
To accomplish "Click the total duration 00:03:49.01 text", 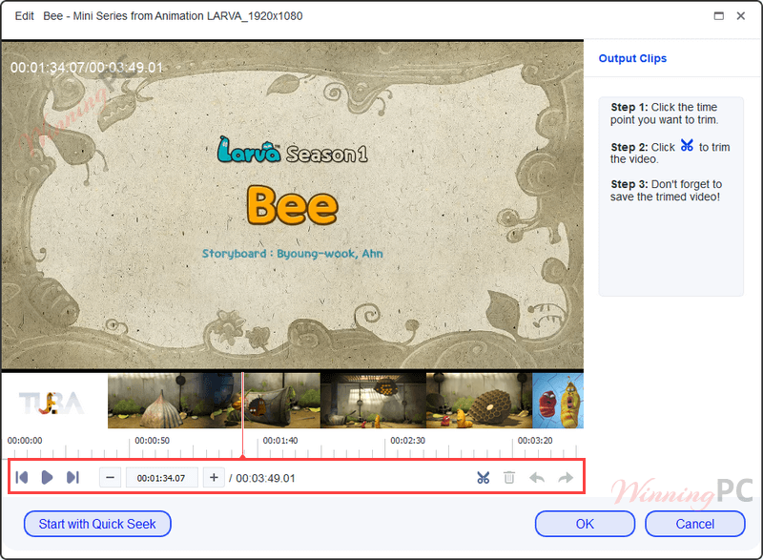I will (x=266, y=478).
